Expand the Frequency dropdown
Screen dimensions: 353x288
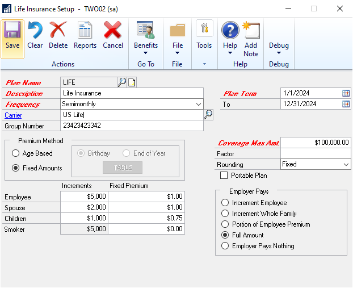tap(198, 104)
